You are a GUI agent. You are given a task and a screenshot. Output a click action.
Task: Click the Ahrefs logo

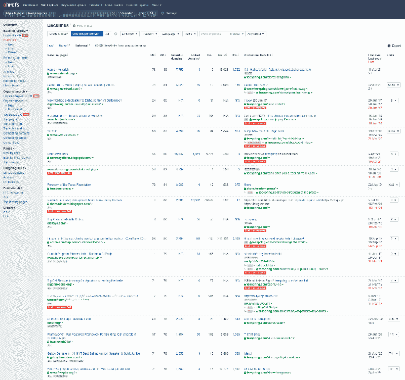pos(11,5)
